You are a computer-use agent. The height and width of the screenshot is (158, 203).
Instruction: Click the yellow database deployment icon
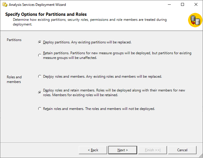pos(195,20)
